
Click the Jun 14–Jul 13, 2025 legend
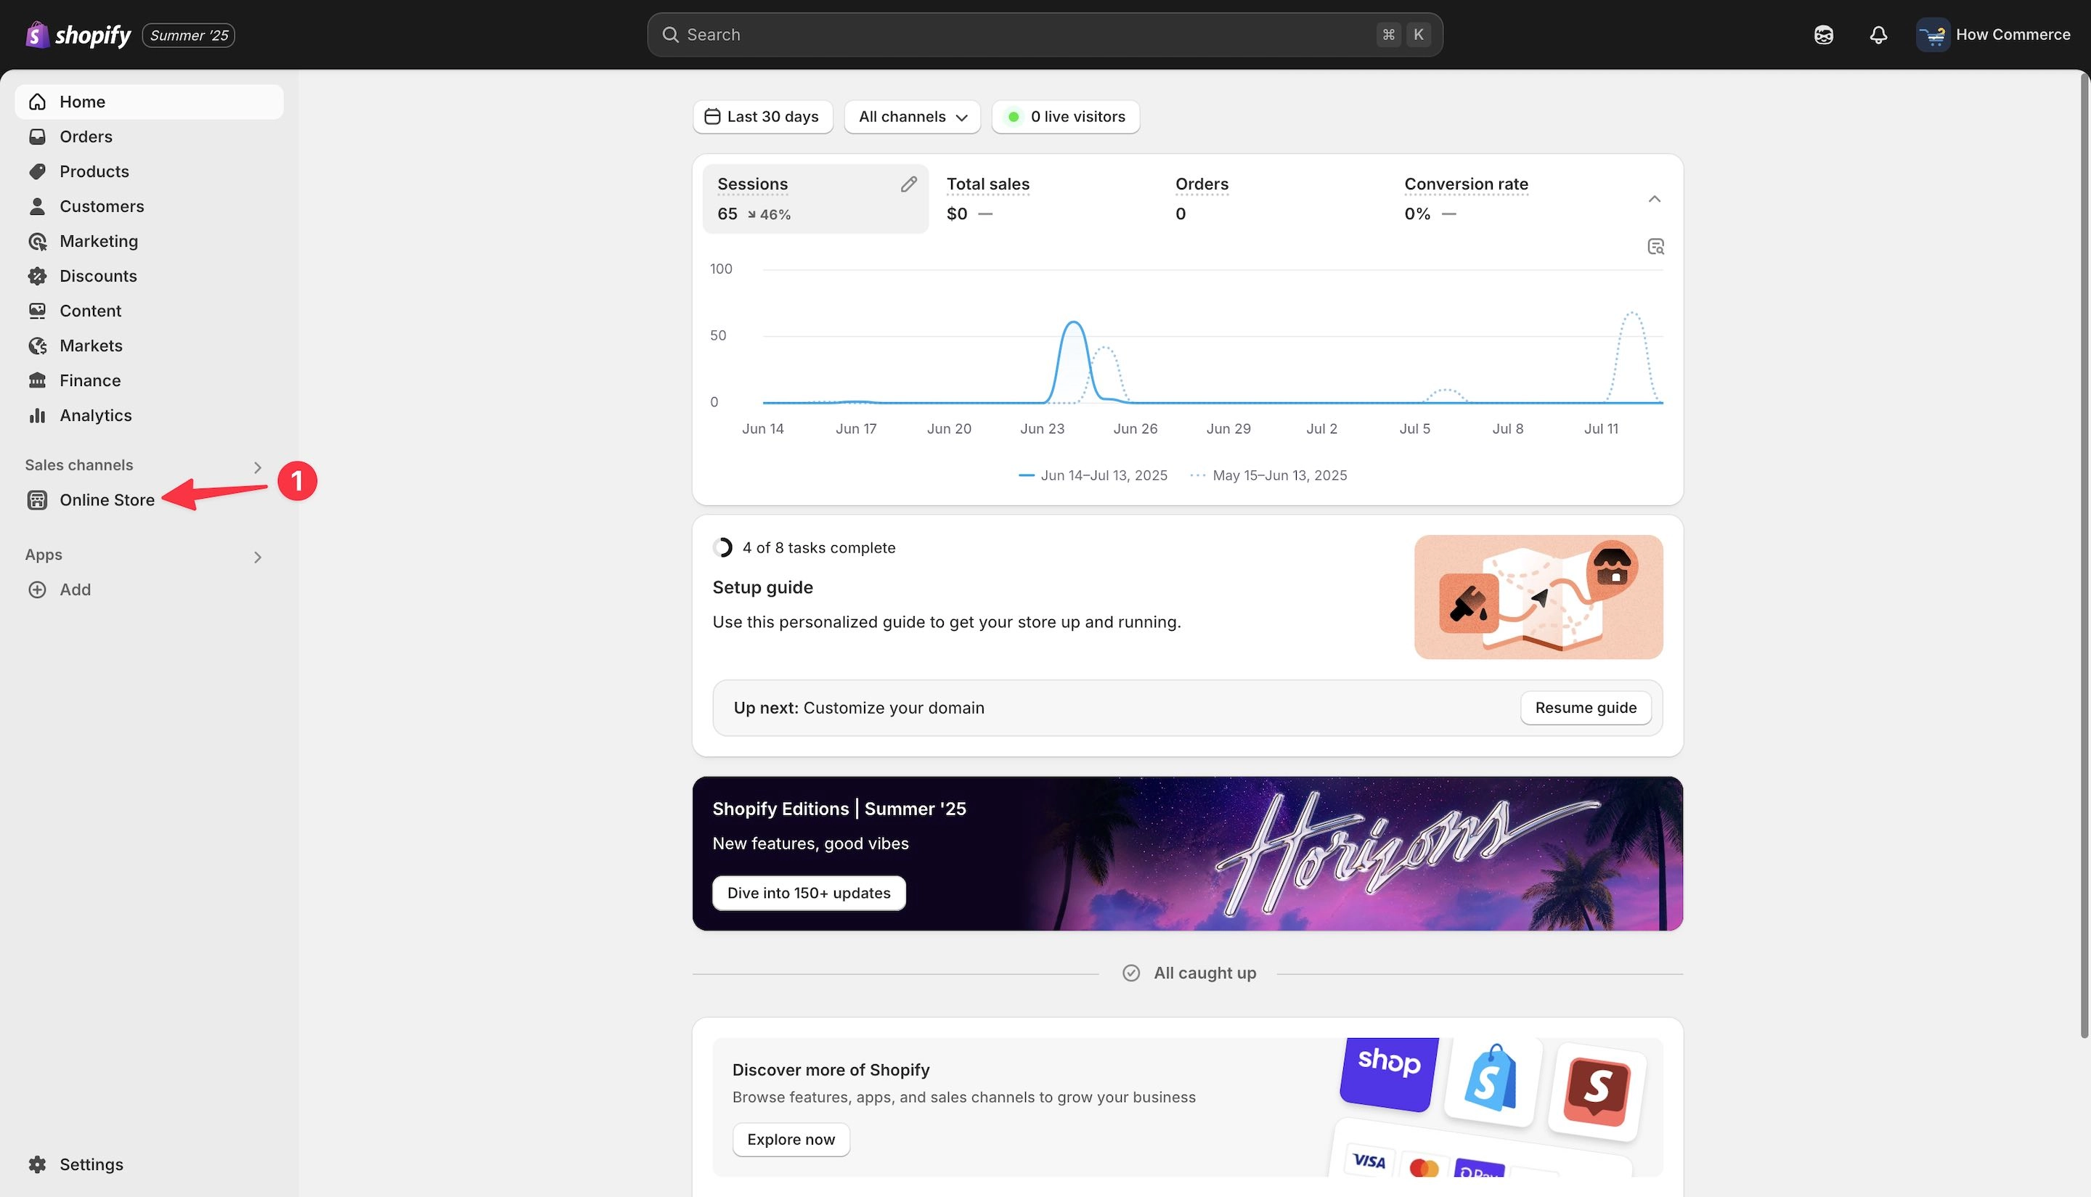tap(1093, 475)
